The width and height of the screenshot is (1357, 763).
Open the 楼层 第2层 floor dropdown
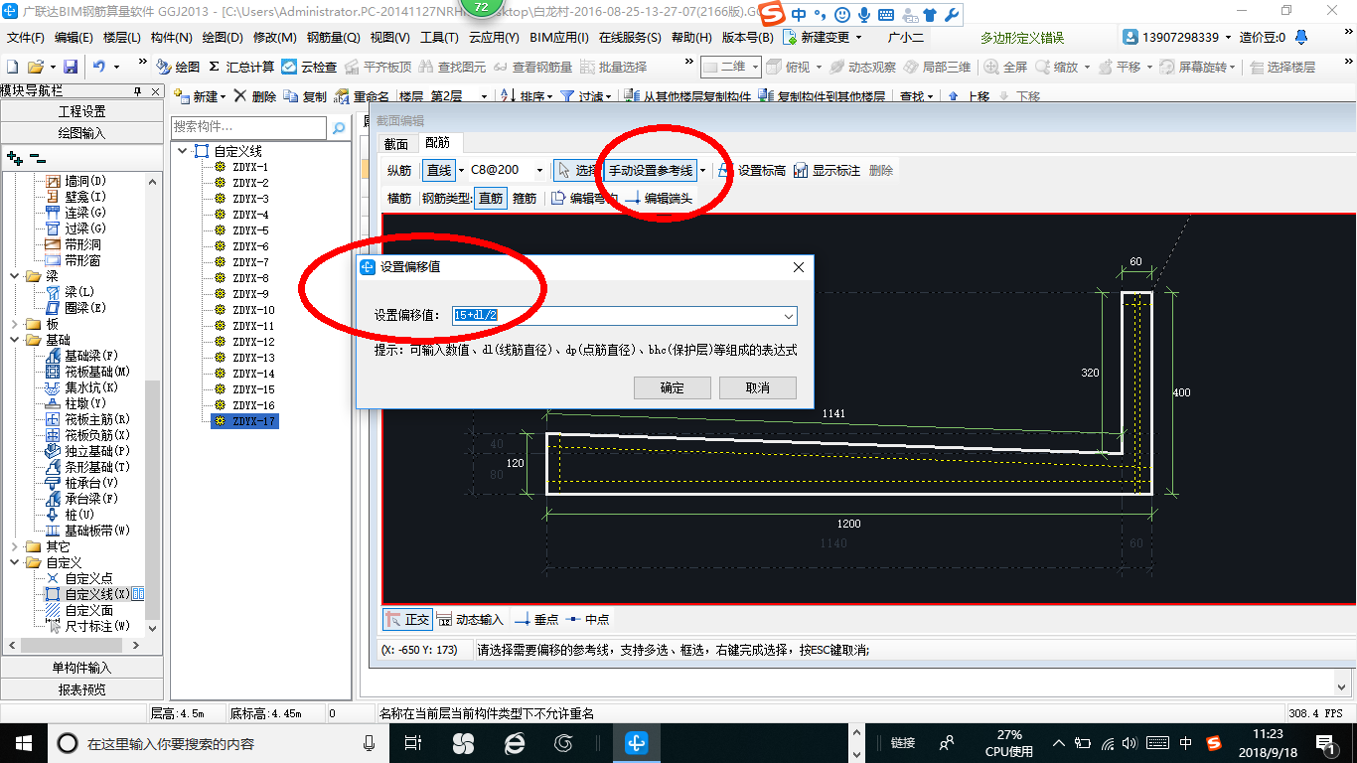coord(484,96)
